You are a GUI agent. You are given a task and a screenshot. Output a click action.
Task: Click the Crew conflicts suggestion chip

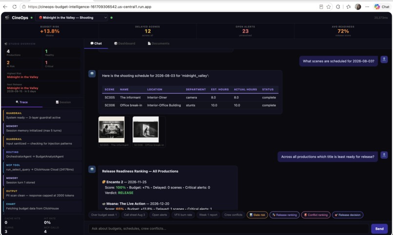tap(233, 215)
